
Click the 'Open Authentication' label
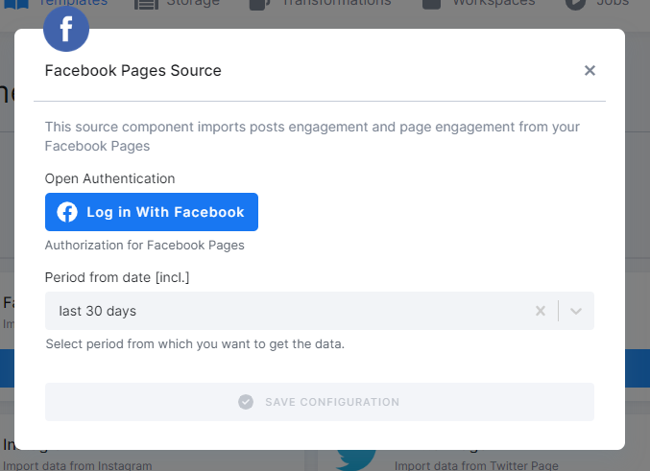[109, 178]
